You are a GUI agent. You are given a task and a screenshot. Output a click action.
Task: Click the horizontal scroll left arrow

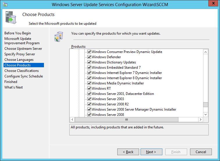coord(72,119)
